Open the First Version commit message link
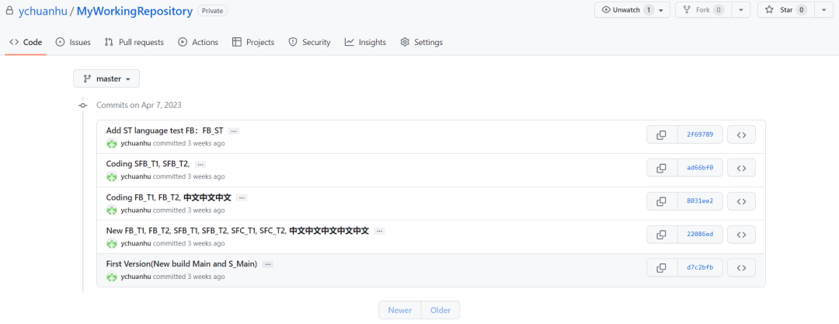This screenshot has height=324, width=839. pyautogui.click(x=181, y=264)
